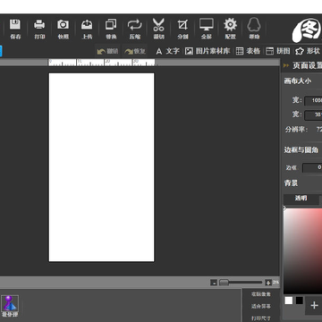Choose the scissors Cut (裁切) tool
This screenshot has height=322, width=322.
pos(158,24)
